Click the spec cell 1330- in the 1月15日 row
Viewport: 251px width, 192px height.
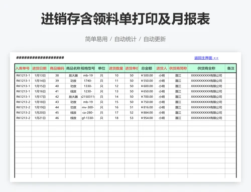[x=88, y=86]
